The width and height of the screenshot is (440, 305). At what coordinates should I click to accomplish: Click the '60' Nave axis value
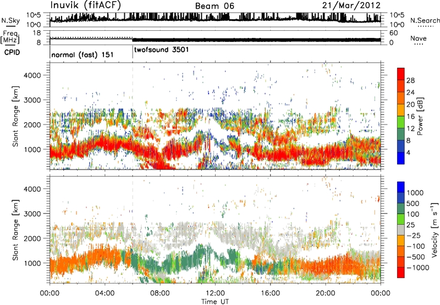[393, 33]
